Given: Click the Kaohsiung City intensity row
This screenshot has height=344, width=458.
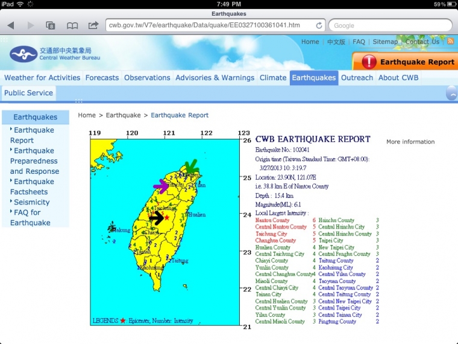Looking at the screenshot, I should (x=349, y=267).
